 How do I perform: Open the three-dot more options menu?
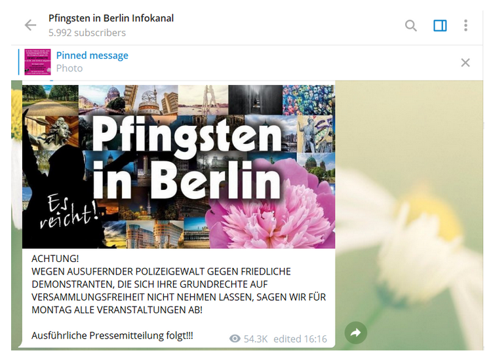pos(465,26)
